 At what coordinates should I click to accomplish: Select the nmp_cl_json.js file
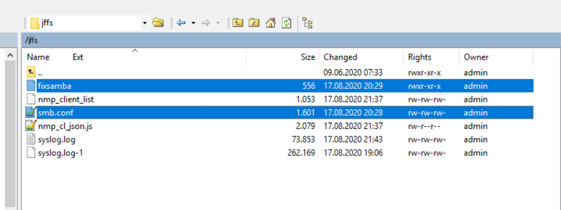click(x=280, y=126)
